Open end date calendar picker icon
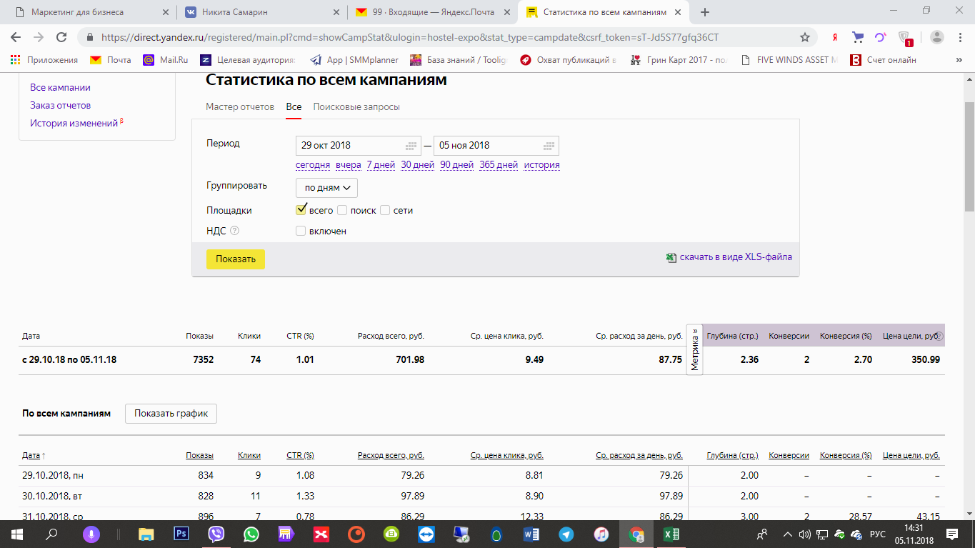Viewport: 975px width, 548px height. 549,146
